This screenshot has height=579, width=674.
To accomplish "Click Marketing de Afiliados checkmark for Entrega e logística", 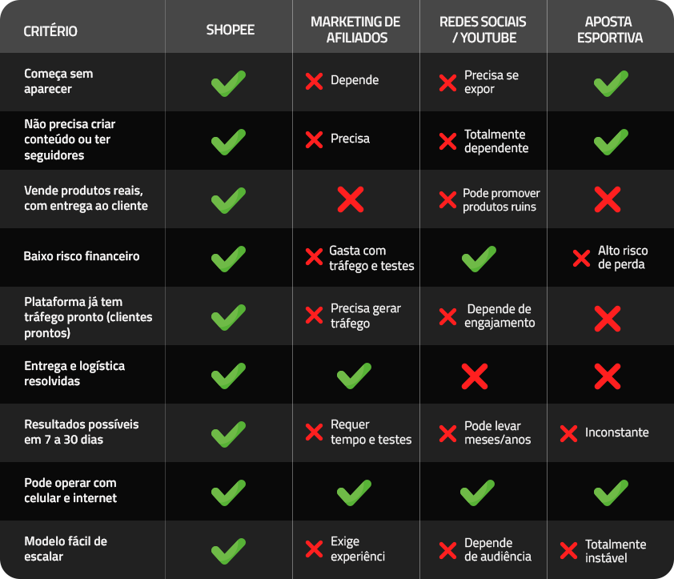I will [x=354, y=376].
